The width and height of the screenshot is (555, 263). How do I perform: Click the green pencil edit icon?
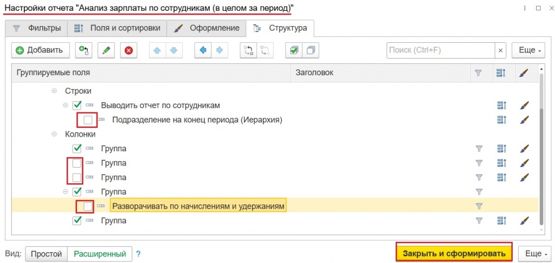[x=106, y=50]
